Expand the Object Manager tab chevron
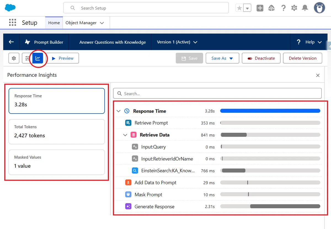Image resolution: width=331 pixels, height=229 pixels. click(x=102, y=23)
